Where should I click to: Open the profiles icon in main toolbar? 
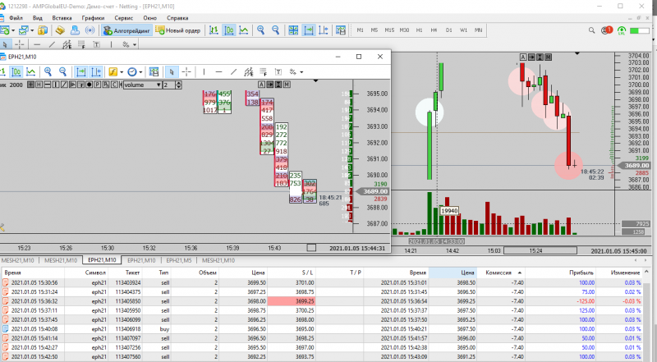tap(24, 30)
